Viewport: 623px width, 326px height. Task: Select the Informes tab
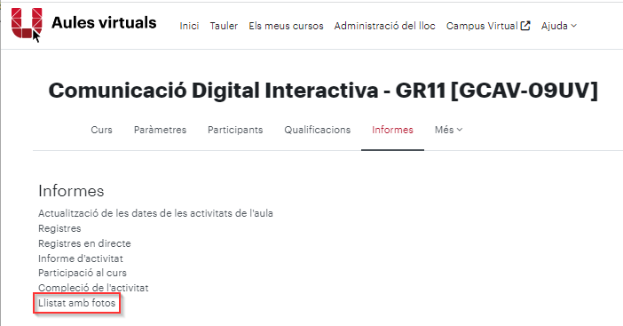(392, 130)
